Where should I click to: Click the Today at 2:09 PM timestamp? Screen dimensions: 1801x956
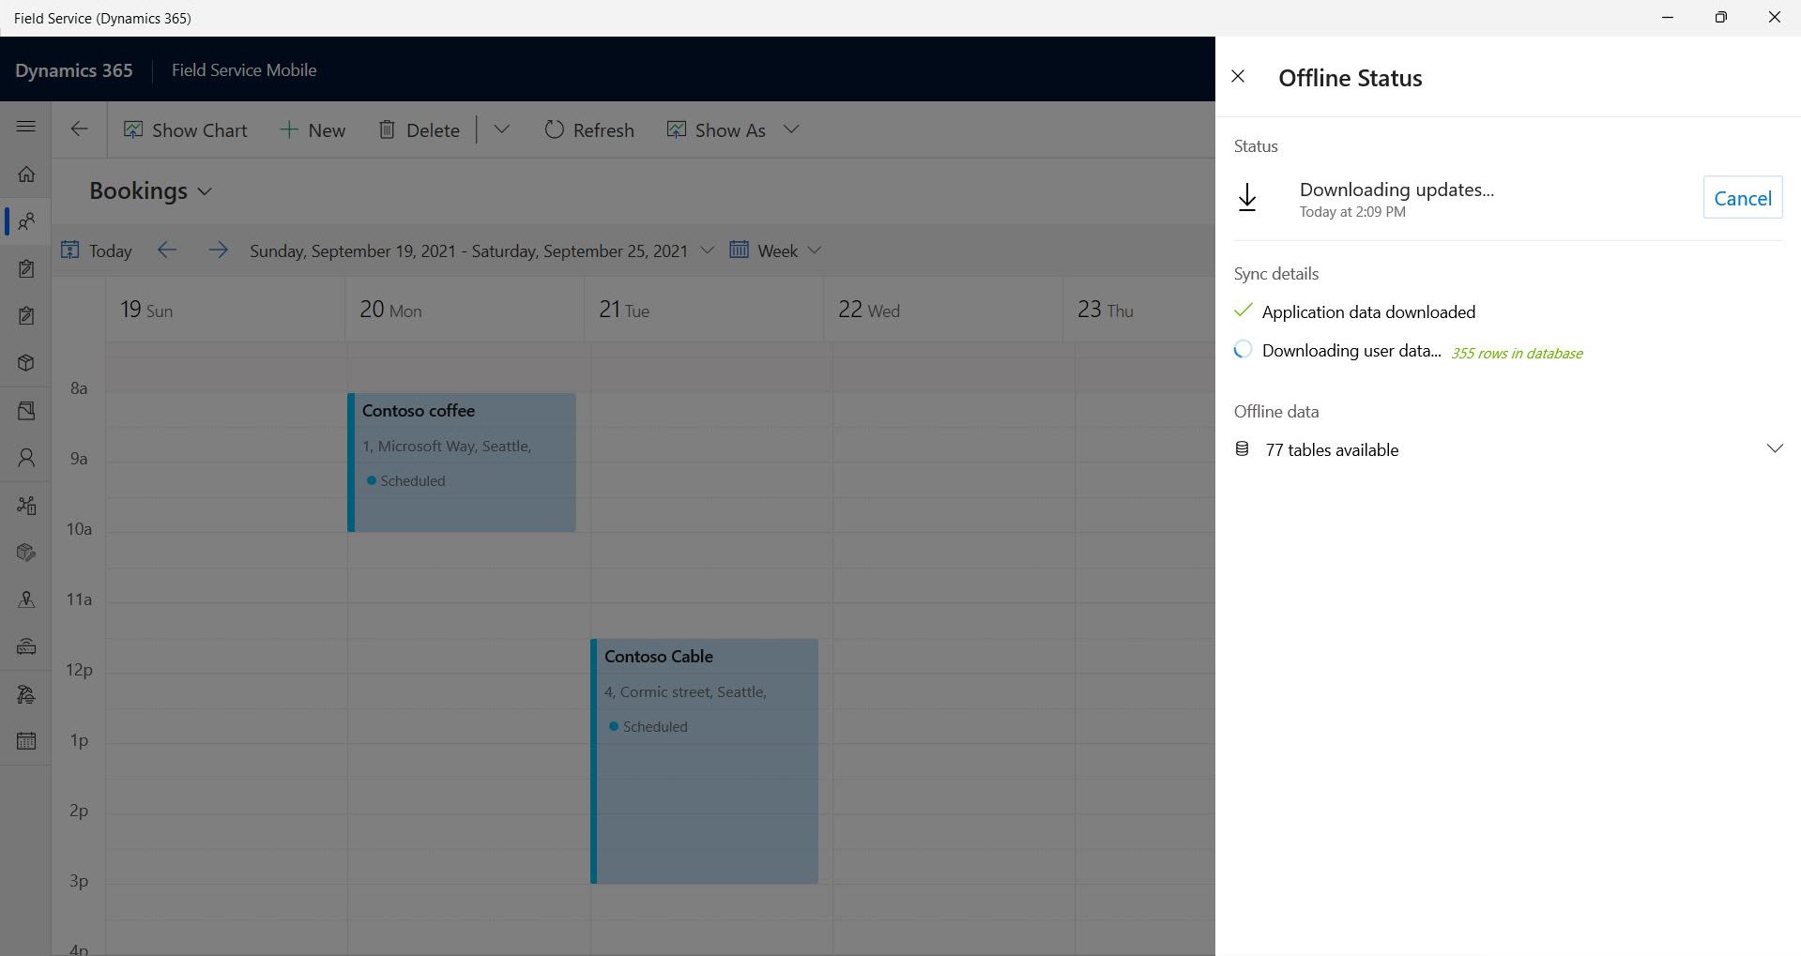(1352, 212)
